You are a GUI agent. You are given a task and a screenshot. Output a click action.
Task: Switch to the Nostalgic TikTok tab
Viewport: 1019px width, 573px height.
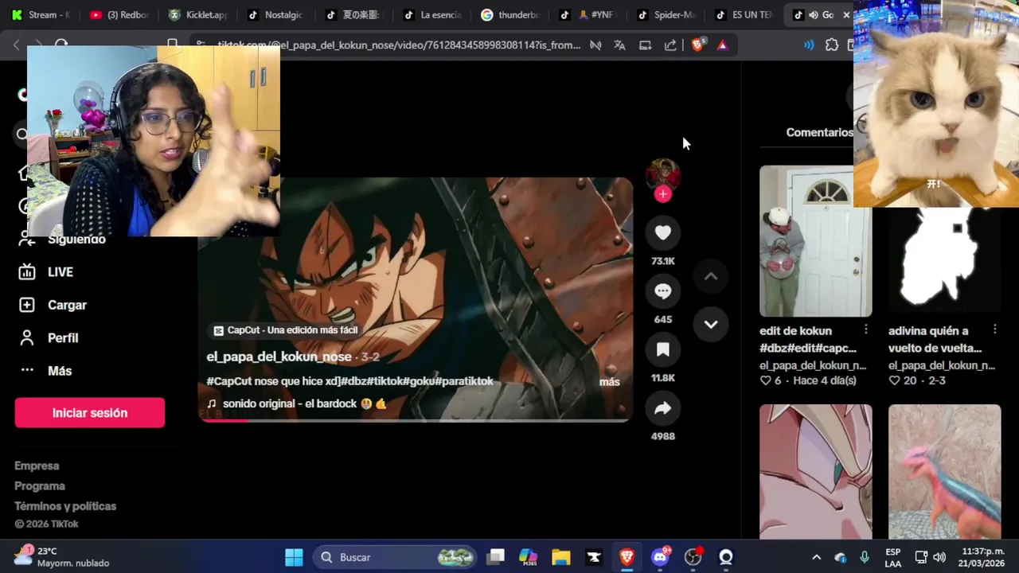pos(277,15)
